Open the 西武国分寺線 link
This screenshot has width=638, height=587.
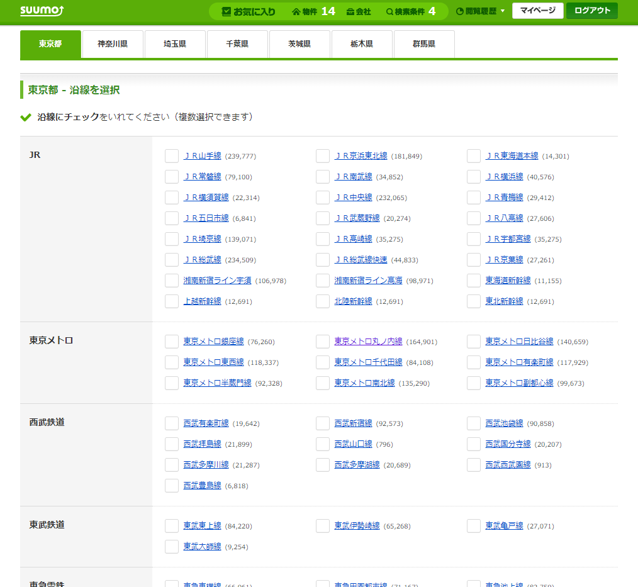[x=508, y=444]
